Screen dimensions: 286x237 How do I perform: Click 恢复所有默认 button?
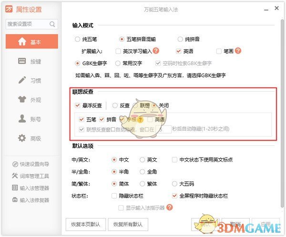[x=128, y=224]
